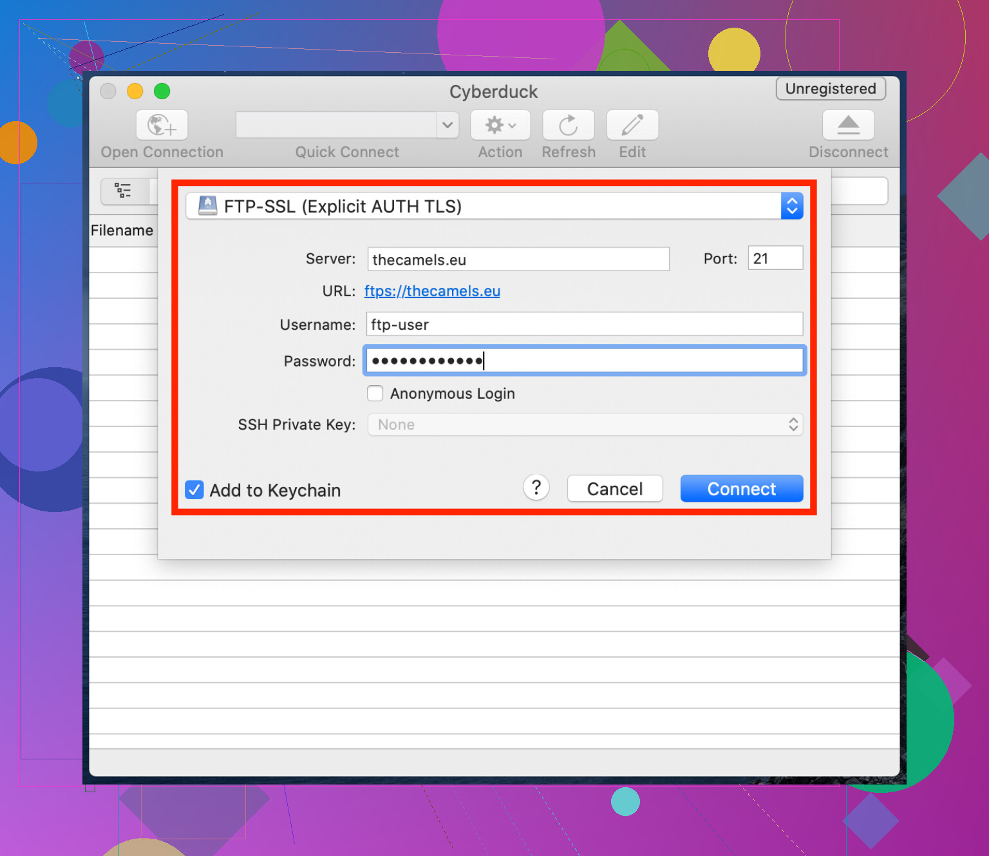The height and width of the screenshot is (856, 989).
Task: Click the Server field thecamels.eu
Action: click(518, 260)
